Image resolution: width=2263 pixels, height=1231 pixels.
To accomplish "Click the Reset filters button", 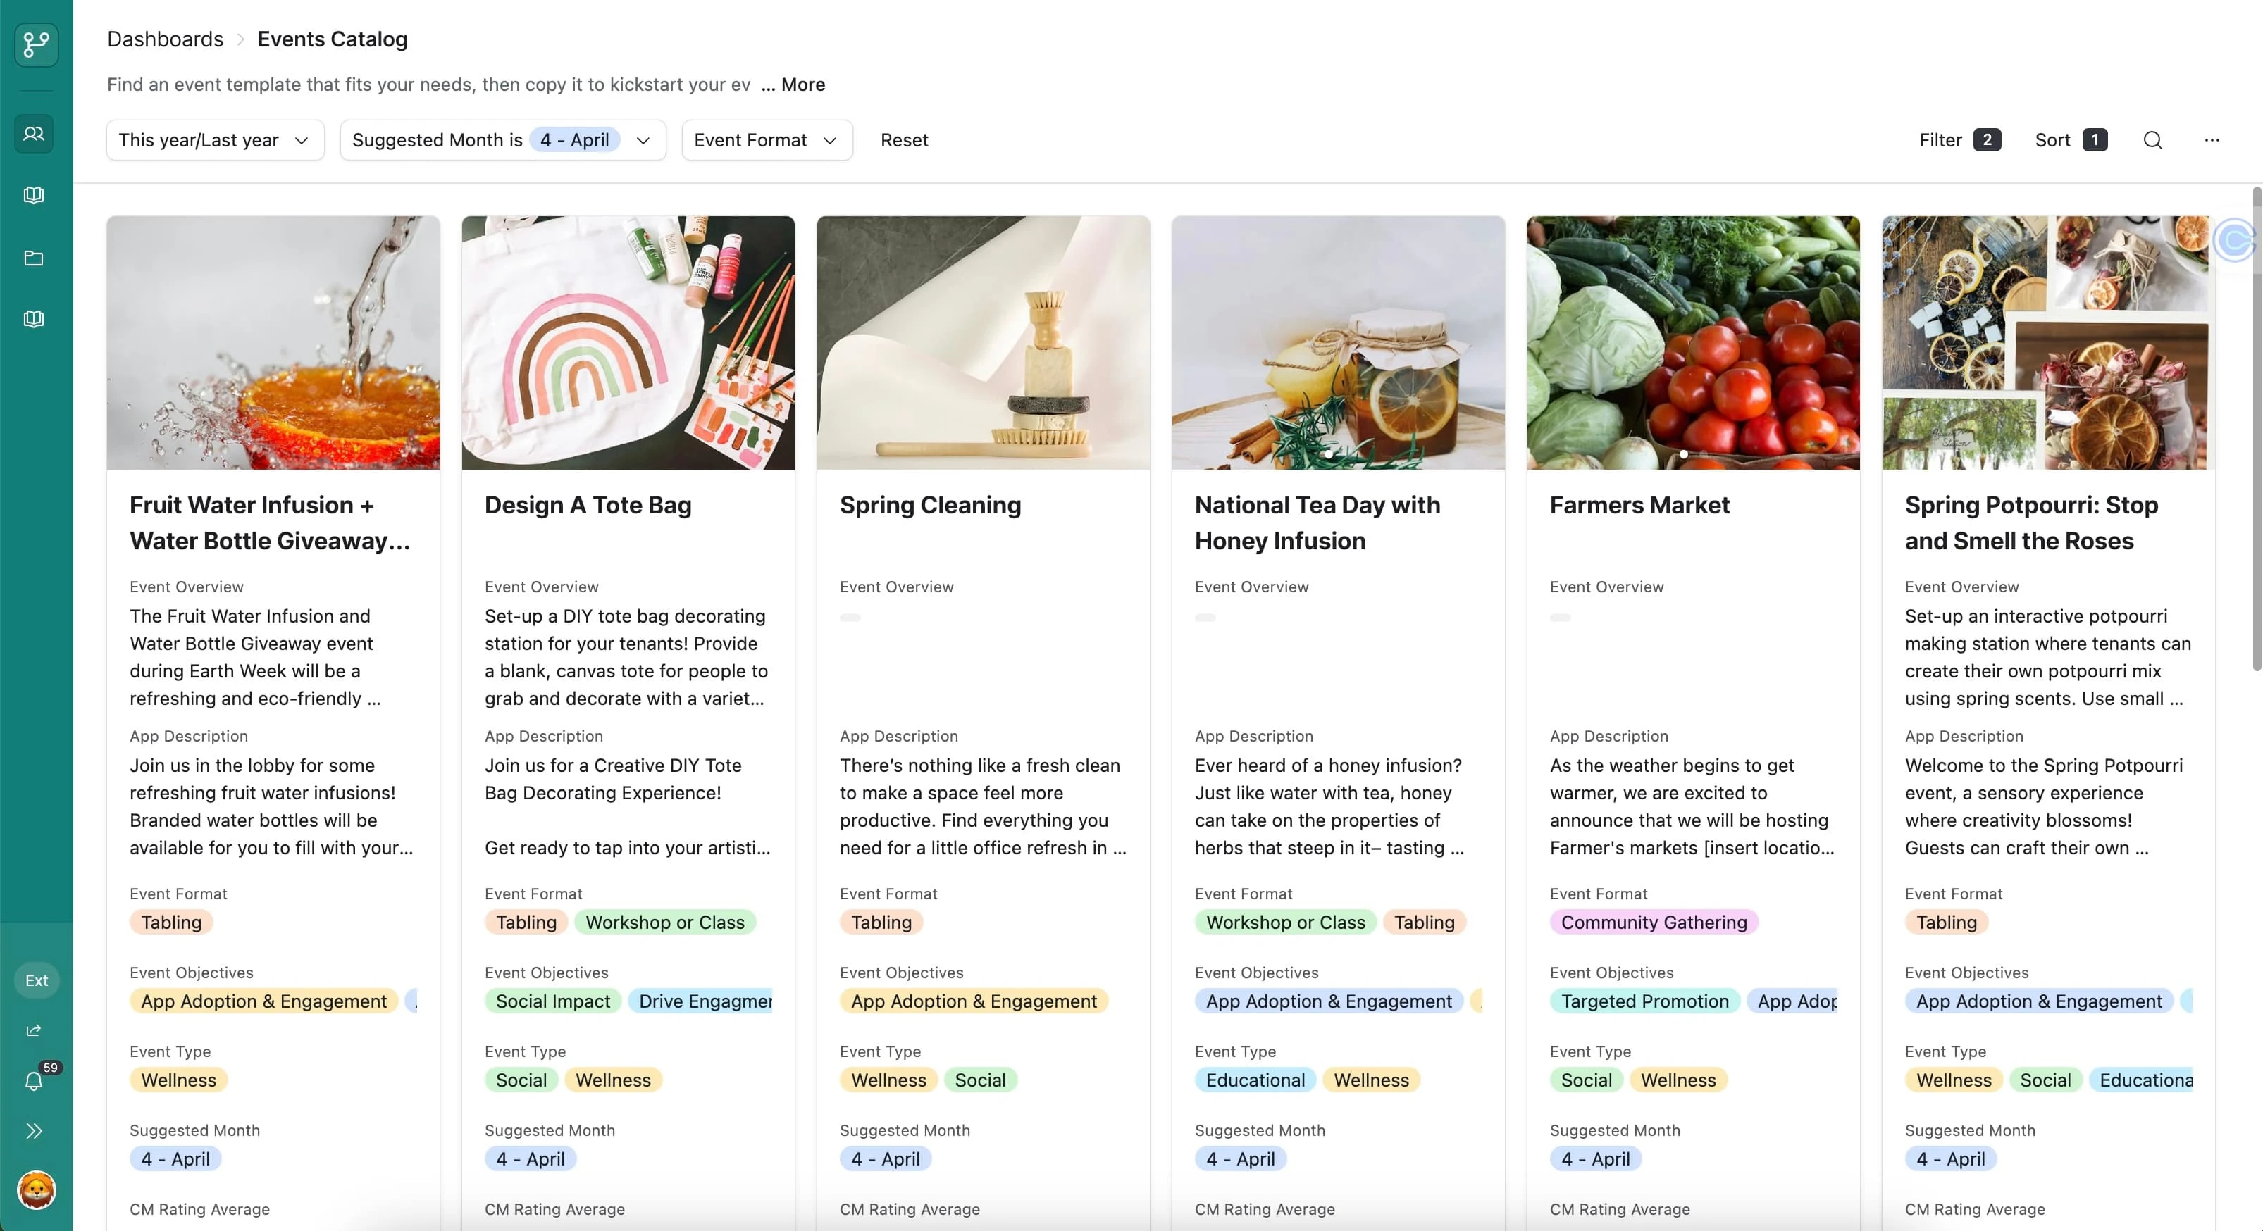I will coord(904,140).
